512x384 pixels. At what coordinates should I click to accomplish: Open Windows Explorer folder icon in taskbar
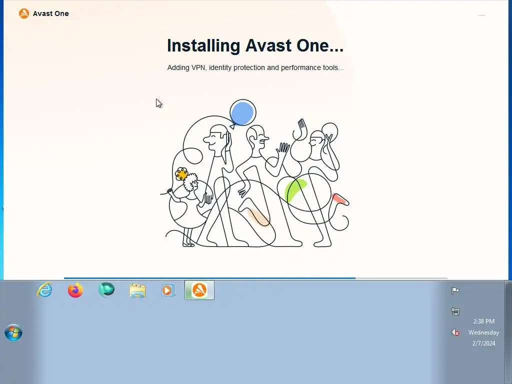pyautogui.click(x=137, y=290)
